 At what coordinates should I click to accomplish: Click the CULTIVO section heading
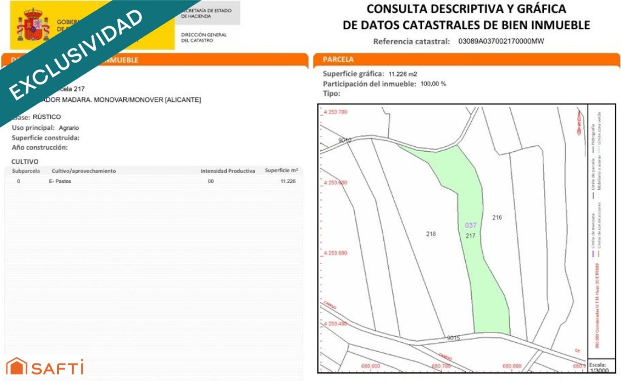pos(25,161)
